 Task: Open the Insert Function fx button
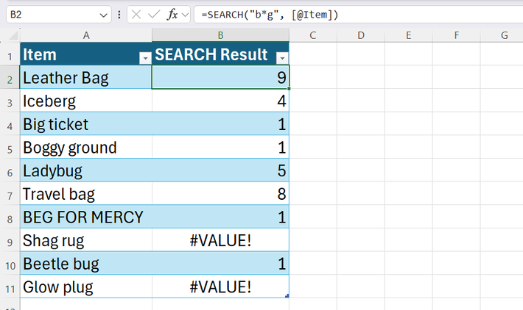172,15
